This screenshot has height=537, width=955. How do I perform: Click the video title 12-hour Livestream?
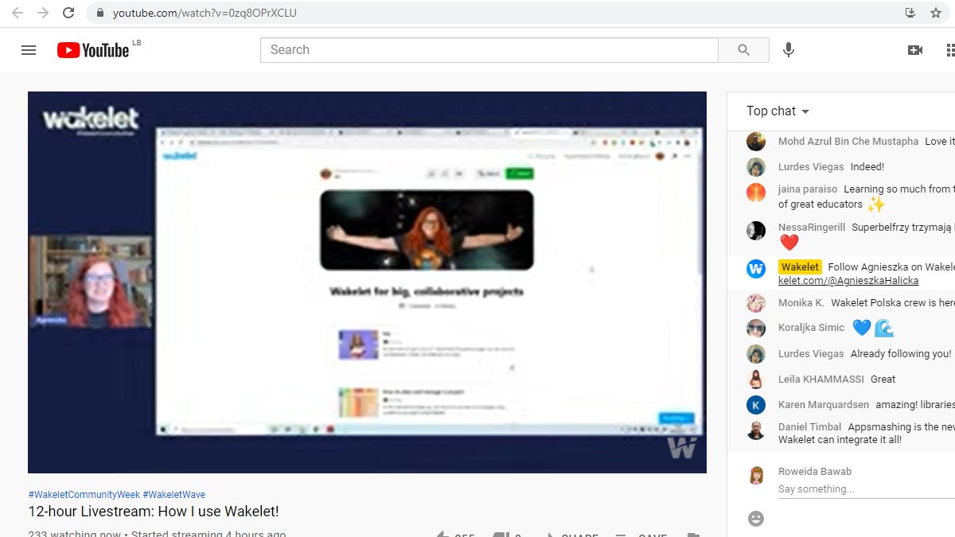pyautogui.click(x=154, y=512)
